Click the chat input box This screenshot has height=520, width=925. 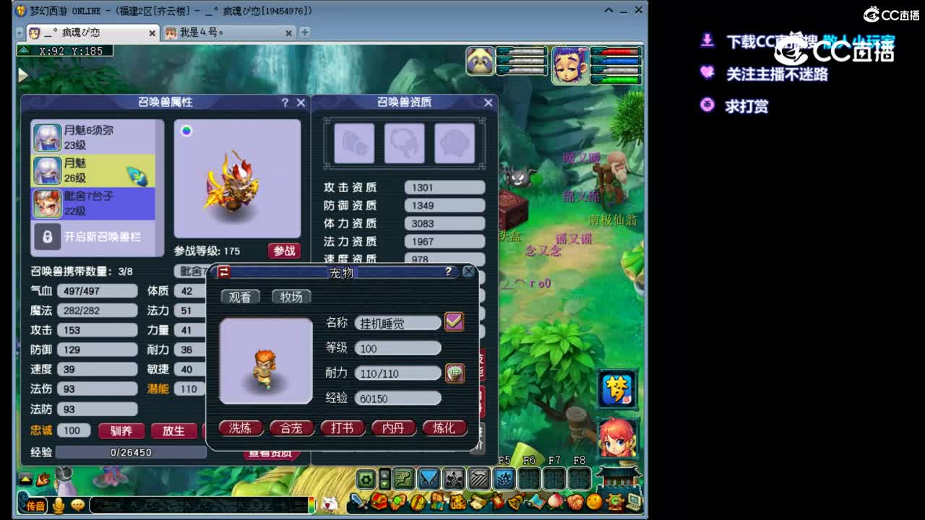(199, 505)
